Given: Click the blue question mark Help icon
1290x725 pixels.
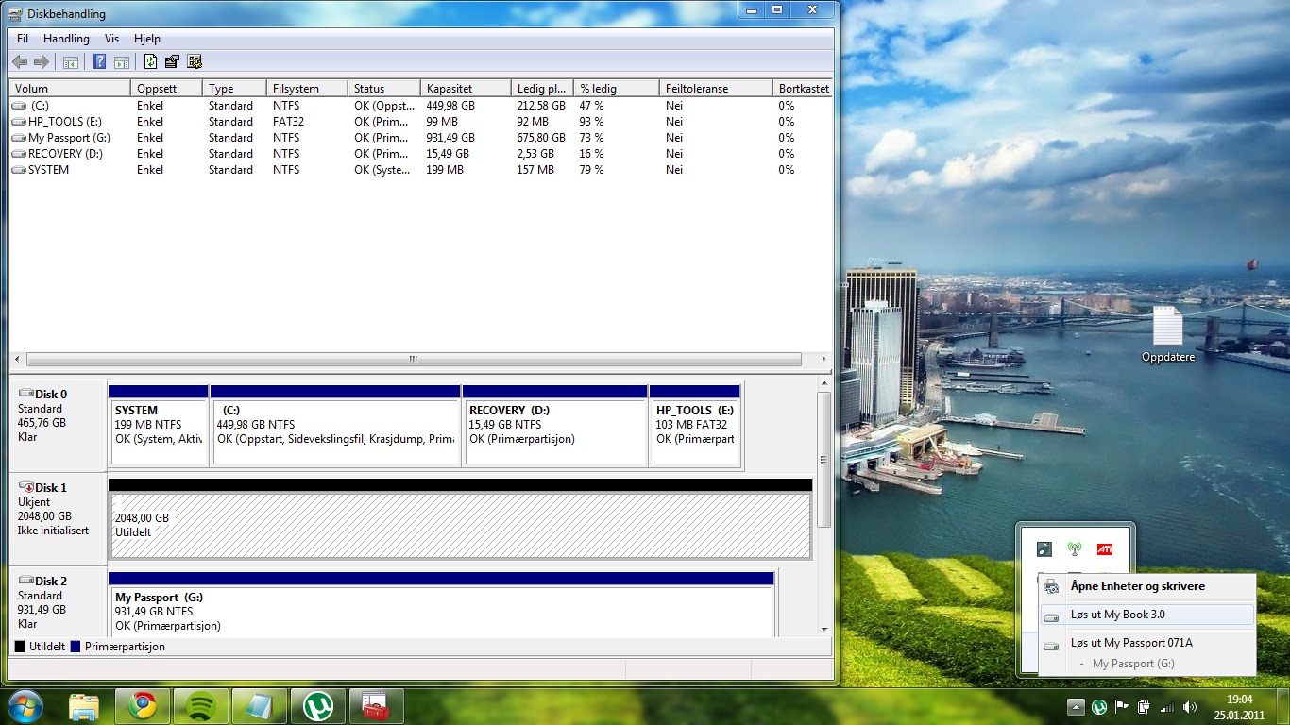Looking at the screenshot, I should coord(99,62).
